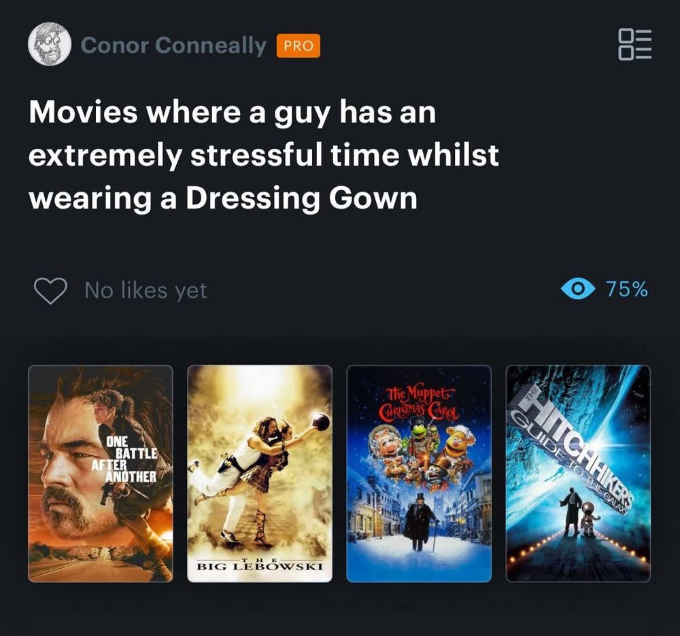Click the 75% watched percentage
Screen dimensions: 680x636
click(x=627, y=289)
